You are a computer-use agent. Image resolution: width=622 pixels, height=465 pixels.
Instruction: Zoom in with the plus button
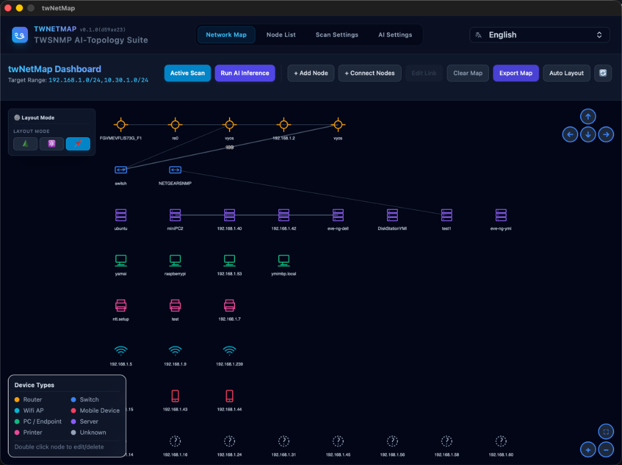tap(588, 450)
